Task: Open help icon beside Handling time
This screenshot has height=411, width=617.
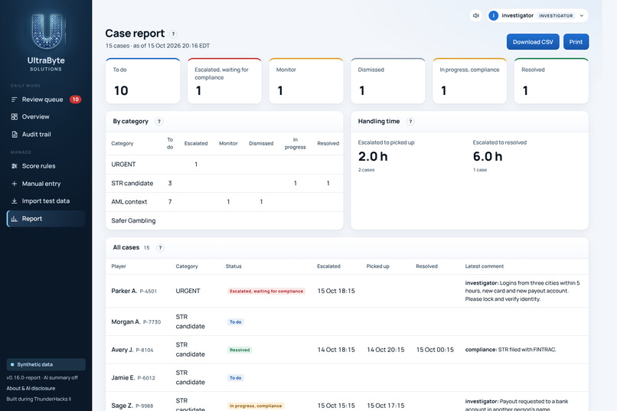Action: (410, 122)
